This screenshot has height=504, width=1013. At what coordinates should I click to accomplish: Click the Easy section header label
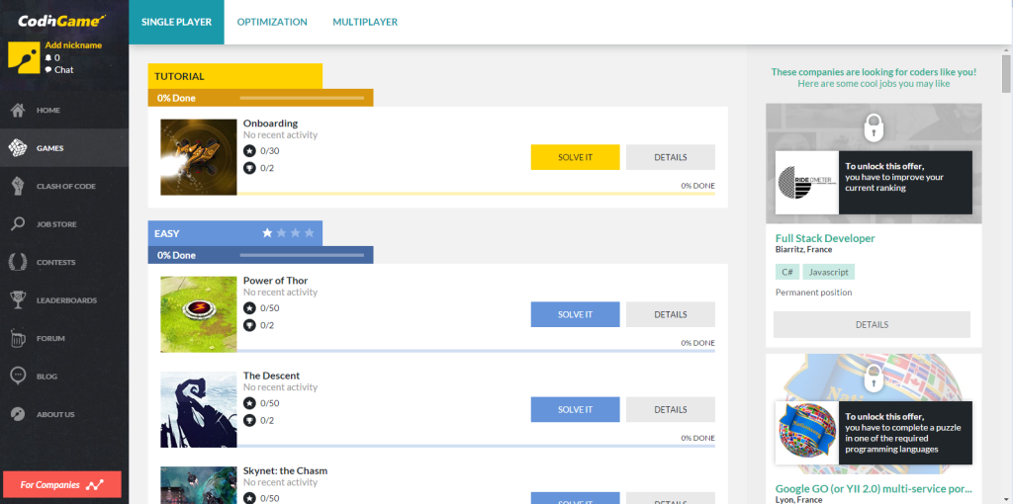coord(167,233)
